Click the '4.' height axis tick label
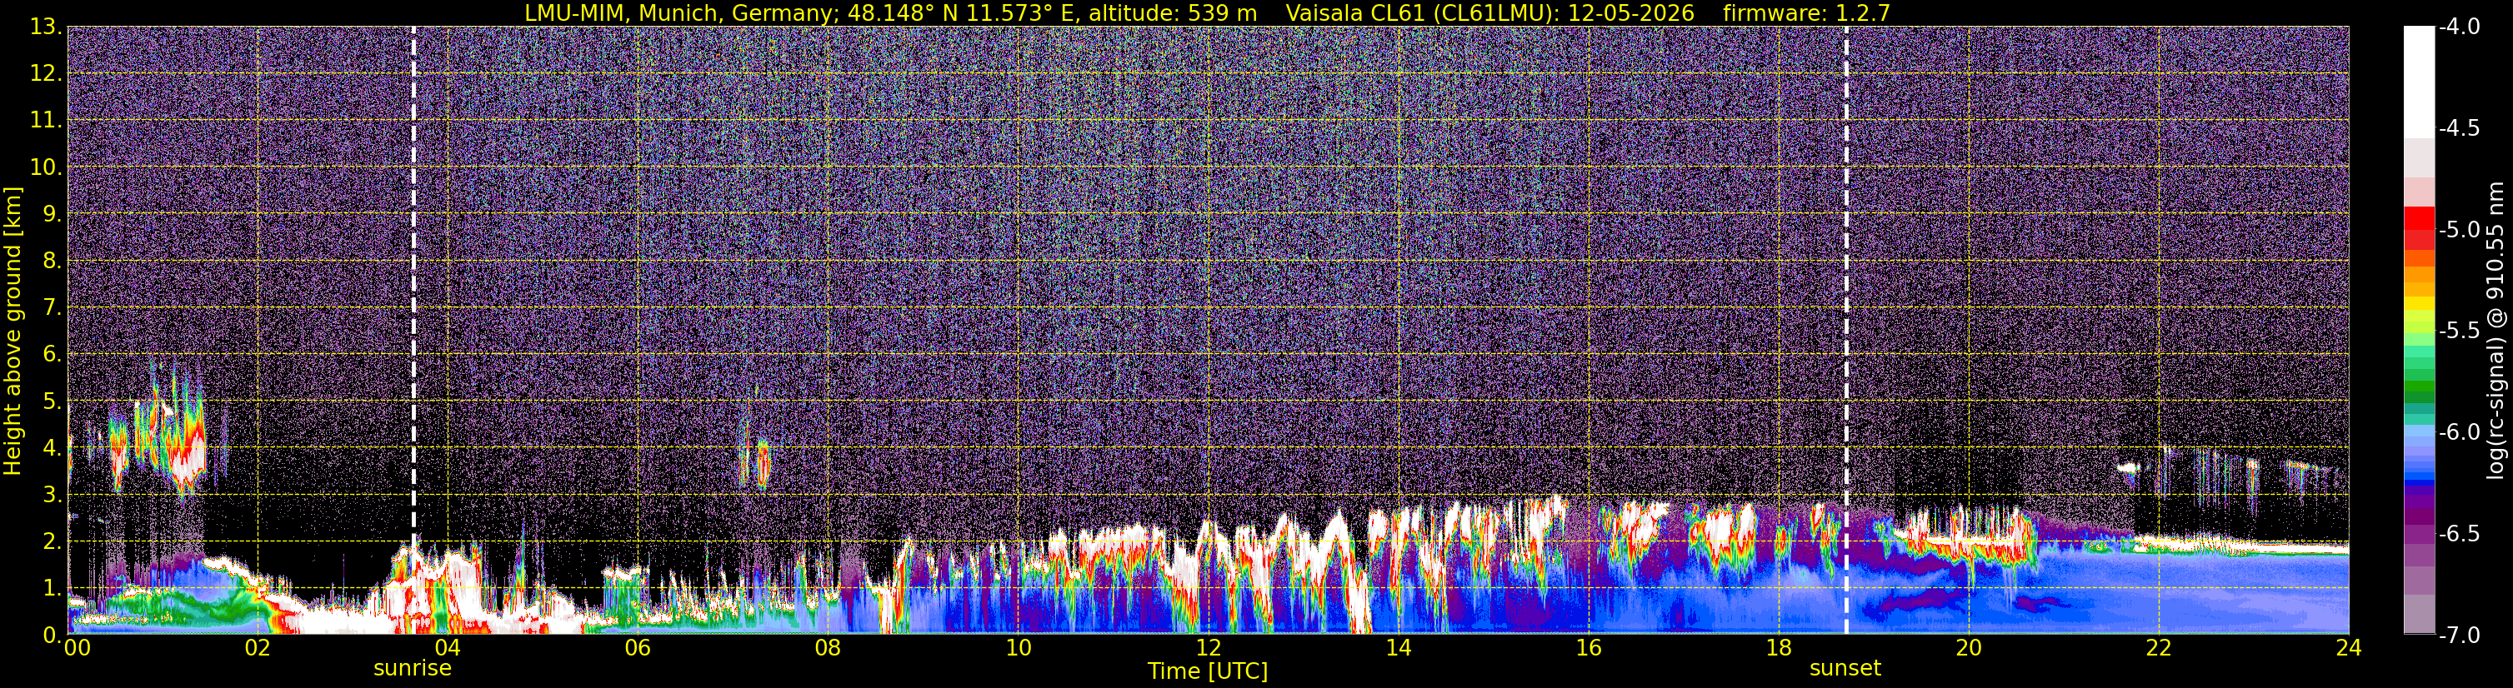This screenshot has width=2513, height=688. pos(53,448)
